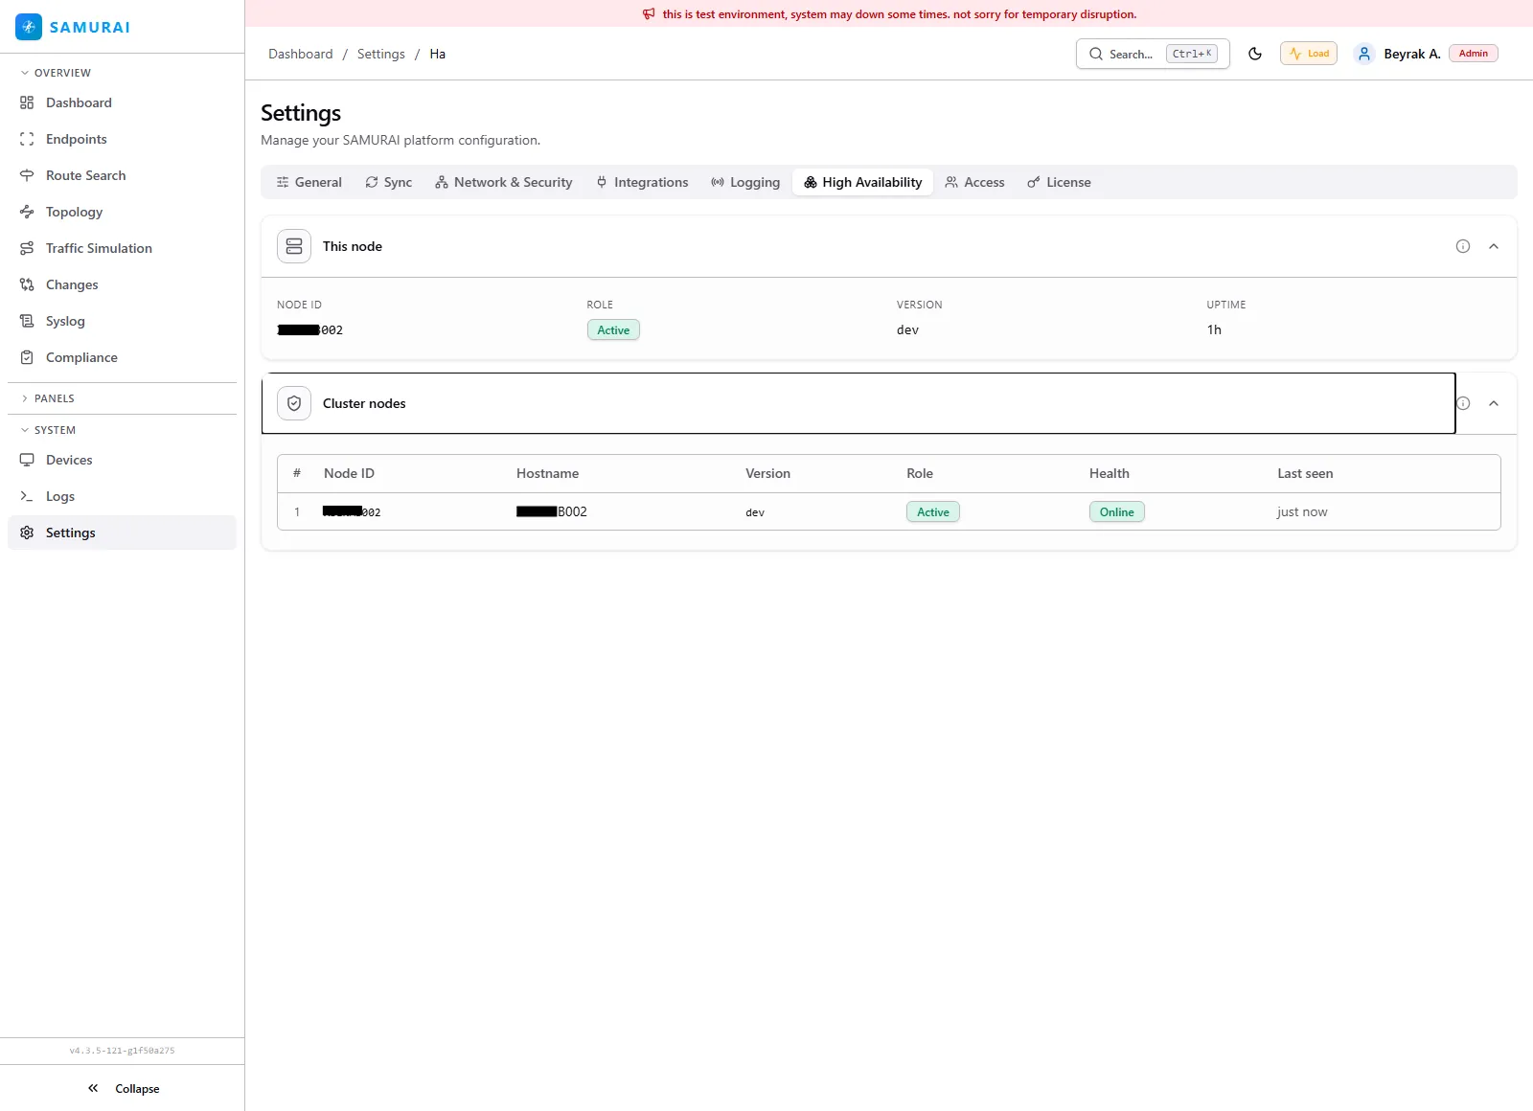Switch to the Sync tab
Image resolution: width=1533 pixels, height=1111 pixels.
tap(389, 182)
